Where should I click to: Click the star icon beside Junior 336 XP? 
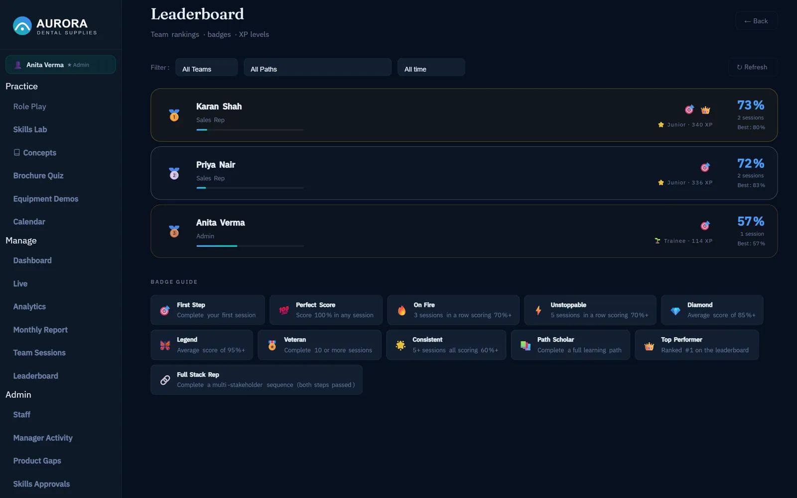click(661, 183)
